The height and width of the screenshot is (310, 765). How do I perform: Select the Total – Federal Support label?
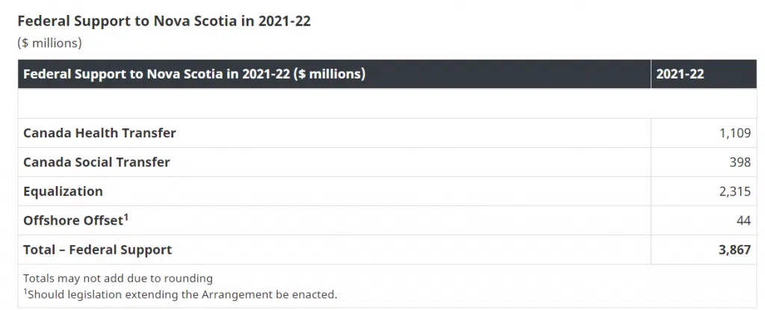coord(97,249)
